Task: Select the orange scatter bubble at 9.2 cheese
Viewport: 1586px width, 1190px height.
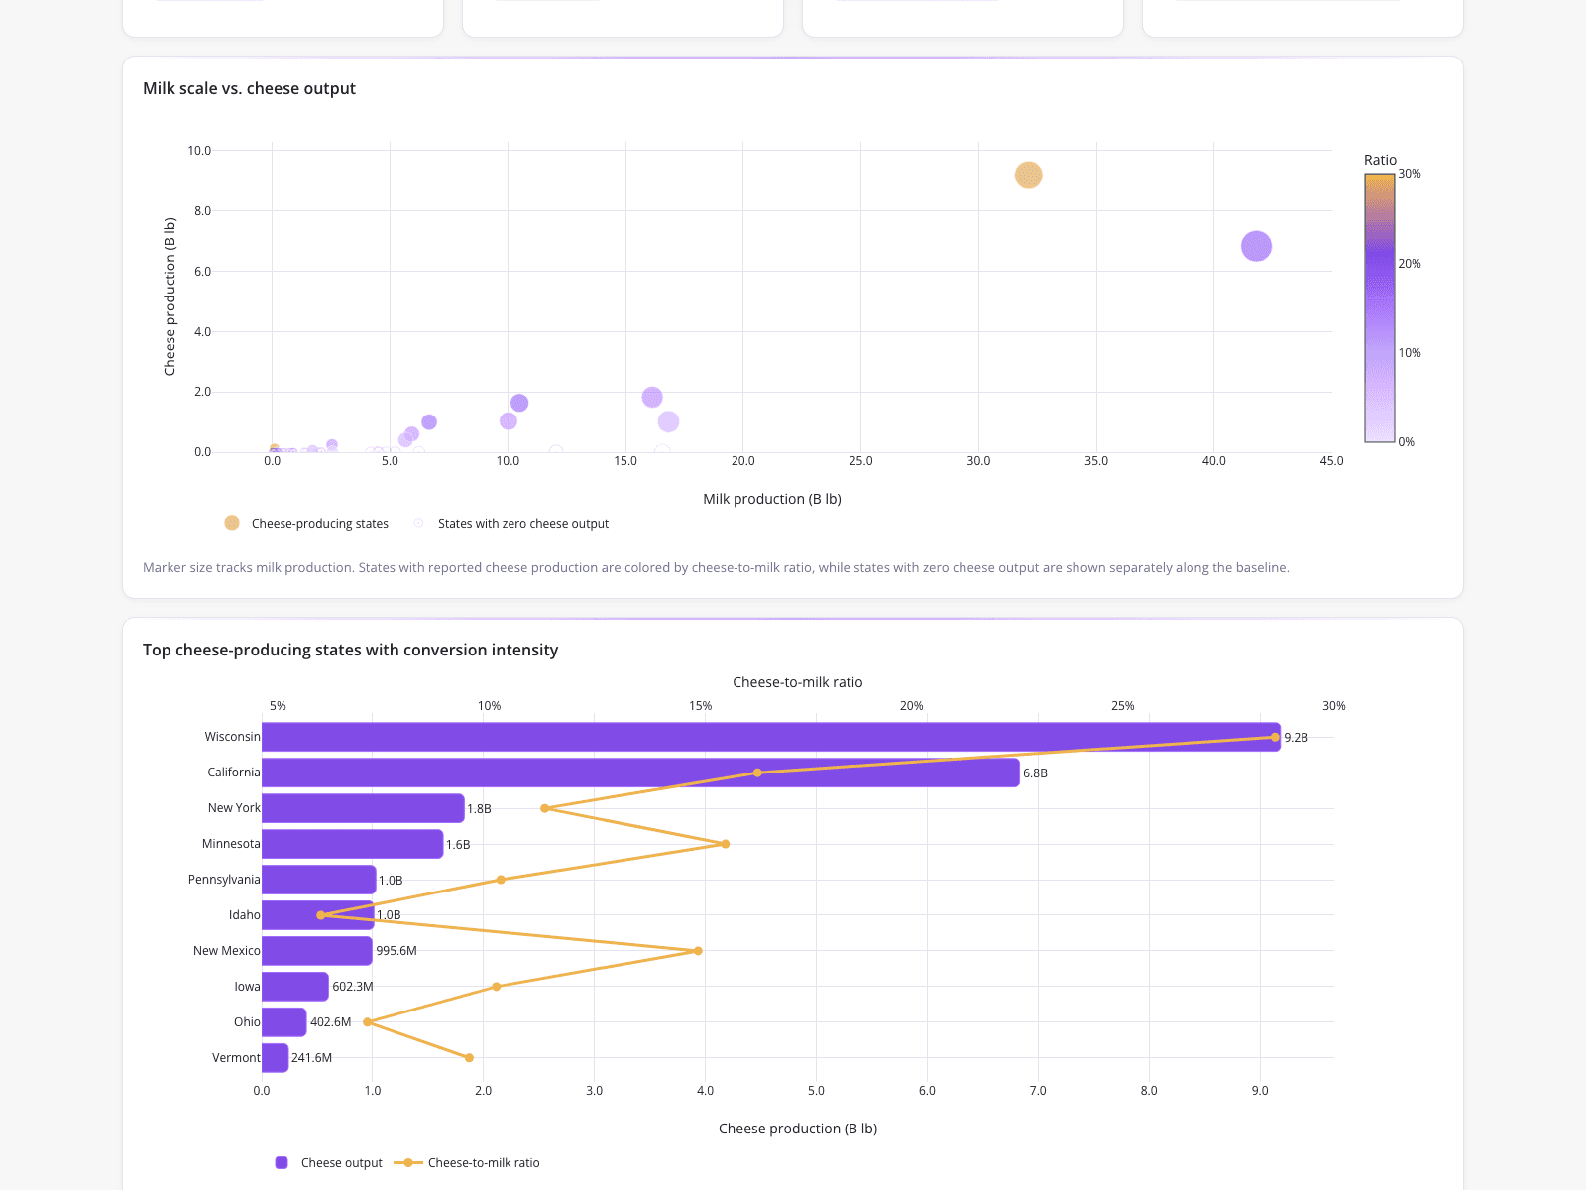Action: [x=1029, y=176]
